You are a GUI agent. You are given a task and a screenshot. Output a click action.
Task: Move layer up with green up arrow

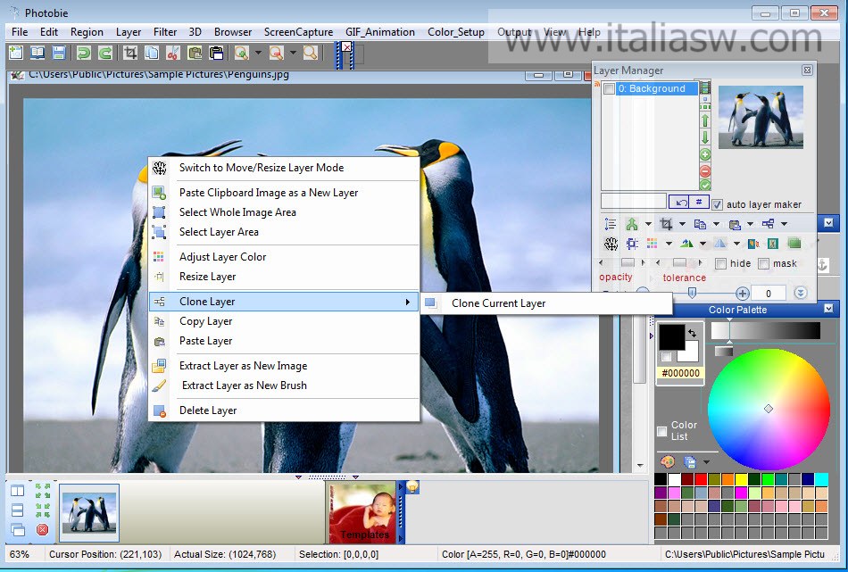coord(705,120)
